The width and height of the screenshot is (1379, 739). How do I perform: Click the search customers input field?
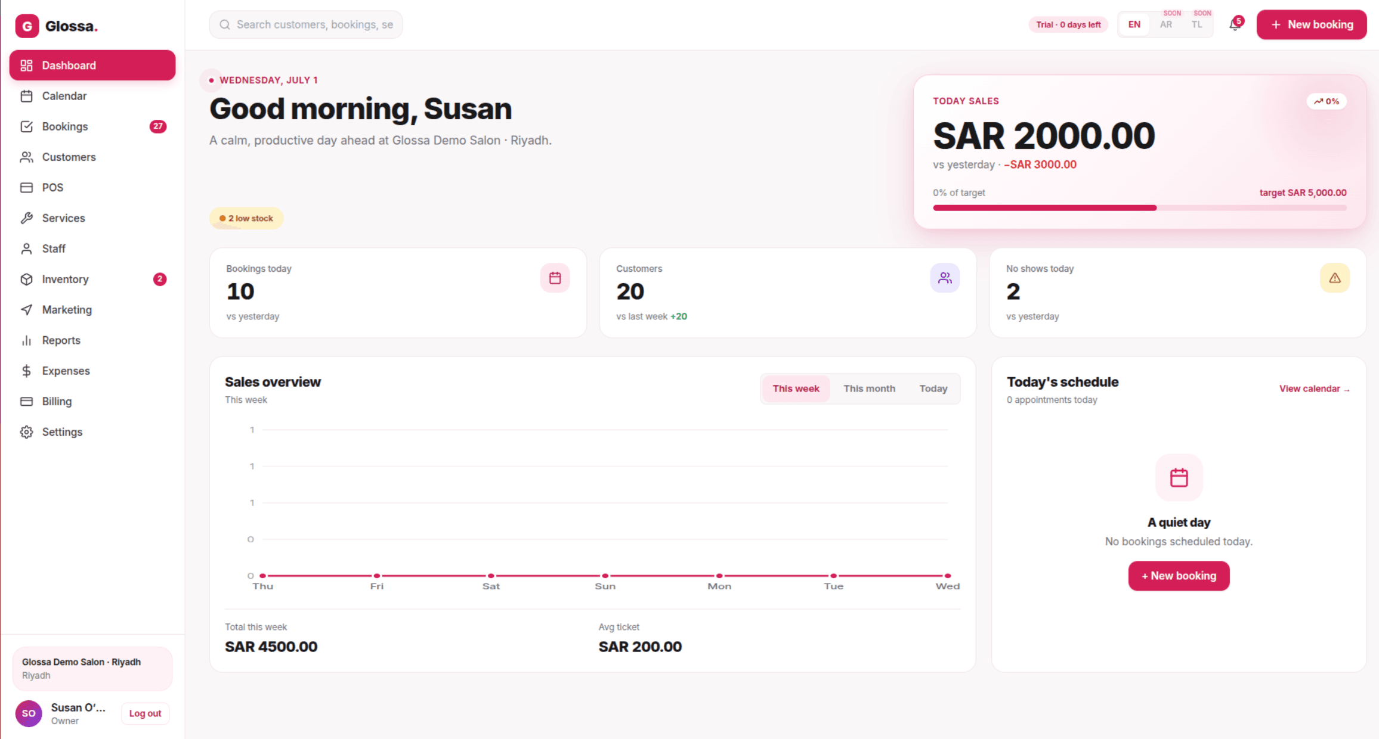[306, 24]
